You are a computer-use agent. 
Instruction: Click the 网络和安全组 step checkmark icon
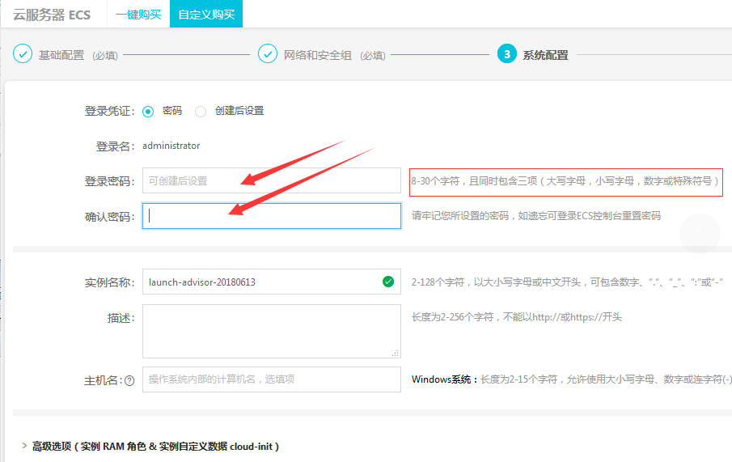click(268, 54)
